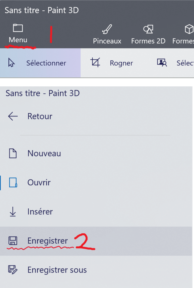The image size is (194, 288).
Task: Select Enregistrer to save the file
Action: coord(47,241)
